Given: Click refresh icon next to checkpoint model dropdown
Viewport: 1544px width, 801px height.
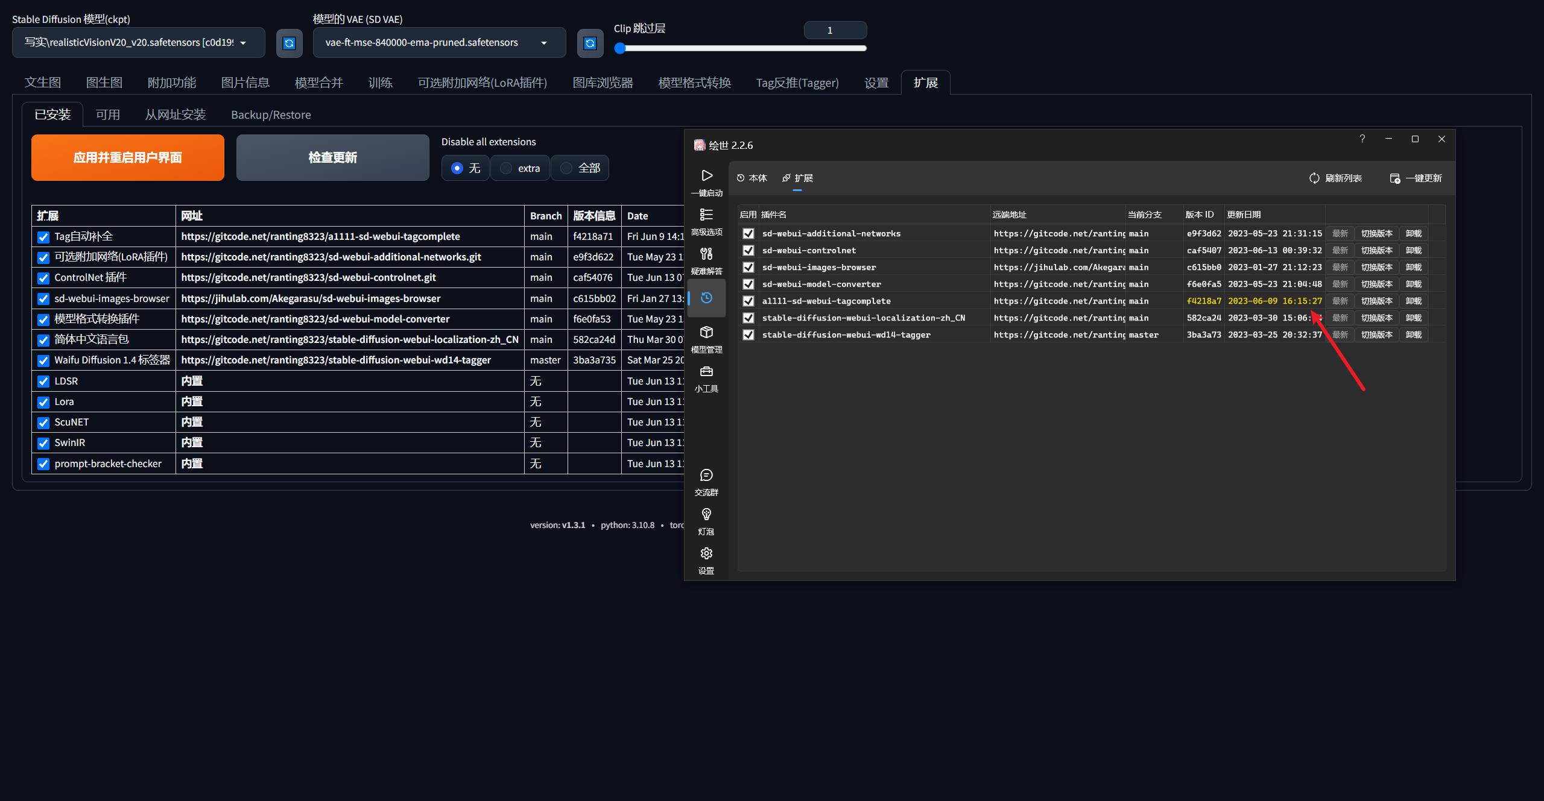Looking at the screenshot, I should point(289,43).
